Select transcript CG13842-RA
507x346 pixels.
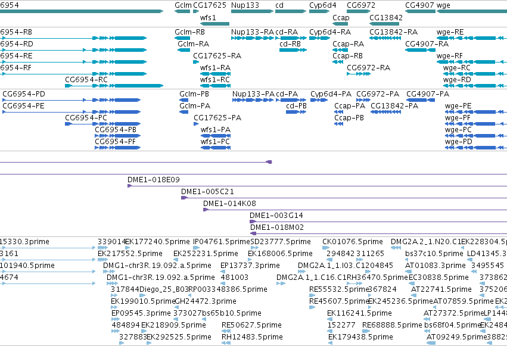394,32
